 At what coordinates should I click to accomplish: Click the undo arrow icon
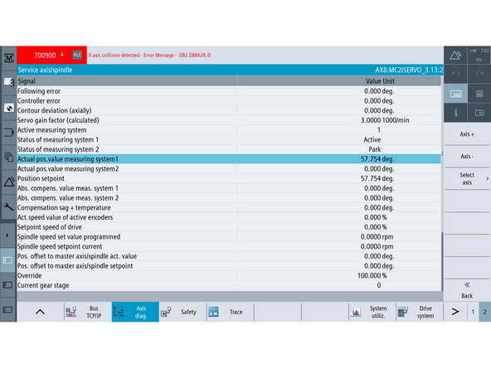click(x=455, y=74)
